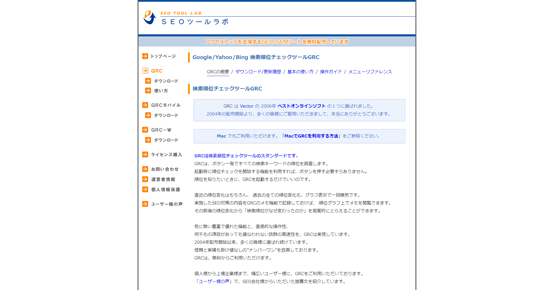
Task: Click the line GRCは、無料からご利用いただけます。
Action: pos(234,258)
